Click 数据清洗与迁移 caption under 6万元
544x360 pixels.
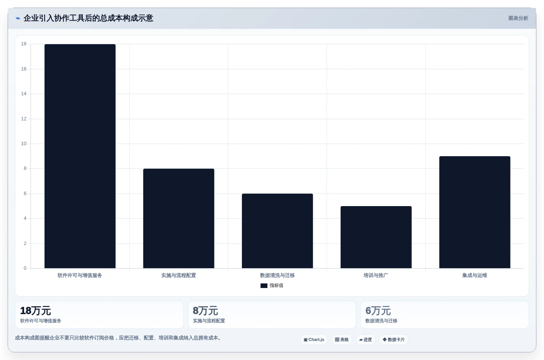click(x=381, y=321)
